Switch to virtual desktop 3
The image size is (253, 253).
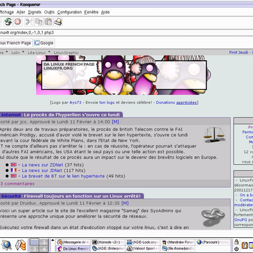(x=44, y=242)
